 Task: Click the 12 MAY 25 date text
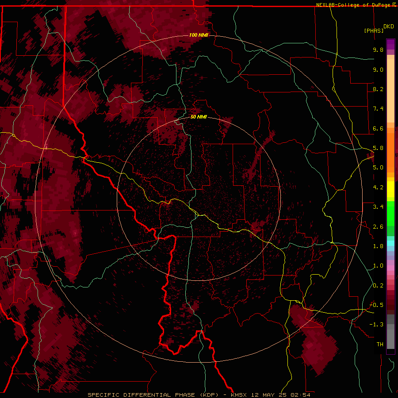269,395
